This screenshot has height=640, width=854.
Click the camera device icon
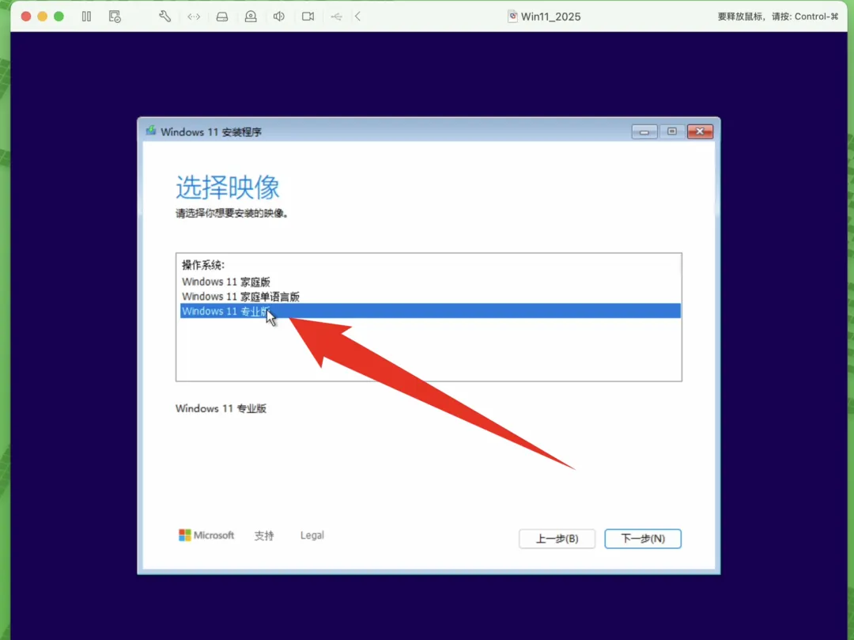308,17
